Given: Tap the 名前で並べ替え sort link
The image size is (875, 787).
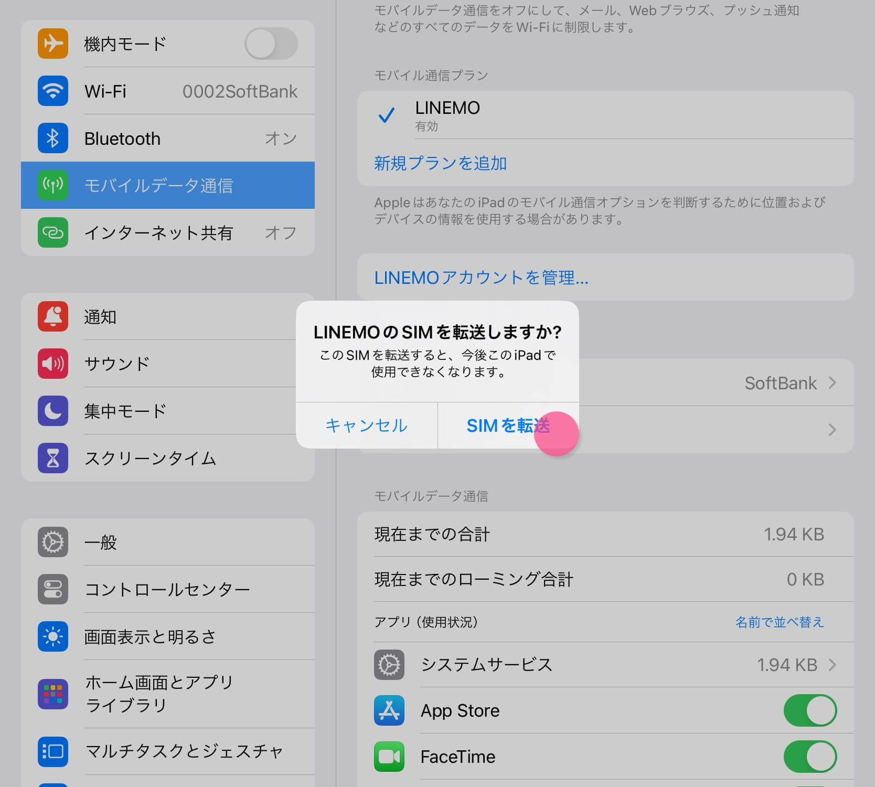Looking at the screenshot, I should (x=779, y=622).
